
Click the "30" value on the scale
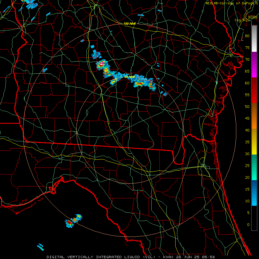(247, 154)
